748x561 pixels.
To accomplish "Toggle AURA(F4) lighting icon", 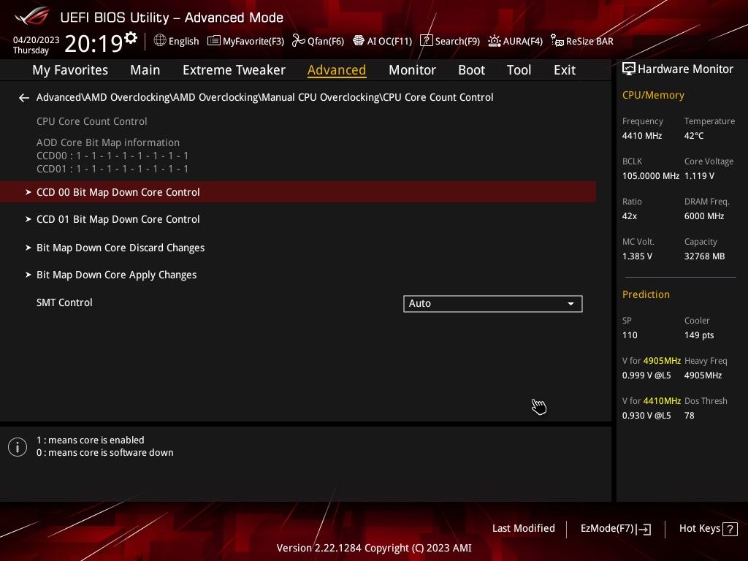I will pyautogui.click(x=495, y=41).
